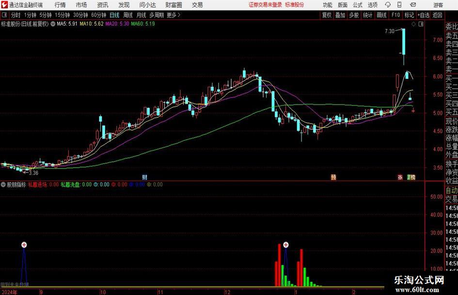
Task: Click the purple MA20: 5.30 label
Action: [117, 24]
